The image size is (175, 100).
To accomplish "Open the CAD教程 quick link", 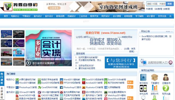I will (x=158, y=9).
